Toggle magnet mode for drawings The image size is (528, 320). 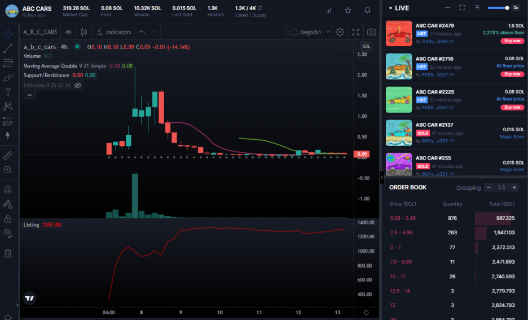8,190
